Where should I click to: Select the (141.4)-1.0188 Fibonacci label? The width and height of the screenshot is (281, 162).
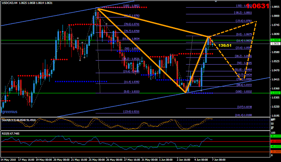(243, 115)
